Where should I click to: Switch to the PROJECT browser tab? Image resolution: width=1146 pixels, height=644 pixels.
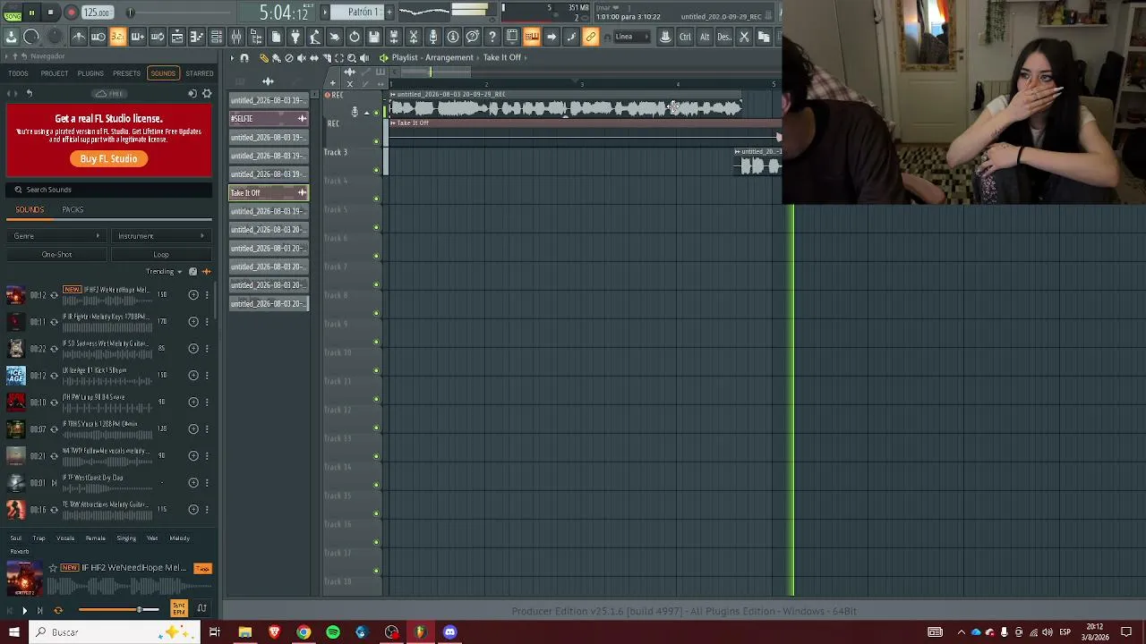[x=54, y=73]
